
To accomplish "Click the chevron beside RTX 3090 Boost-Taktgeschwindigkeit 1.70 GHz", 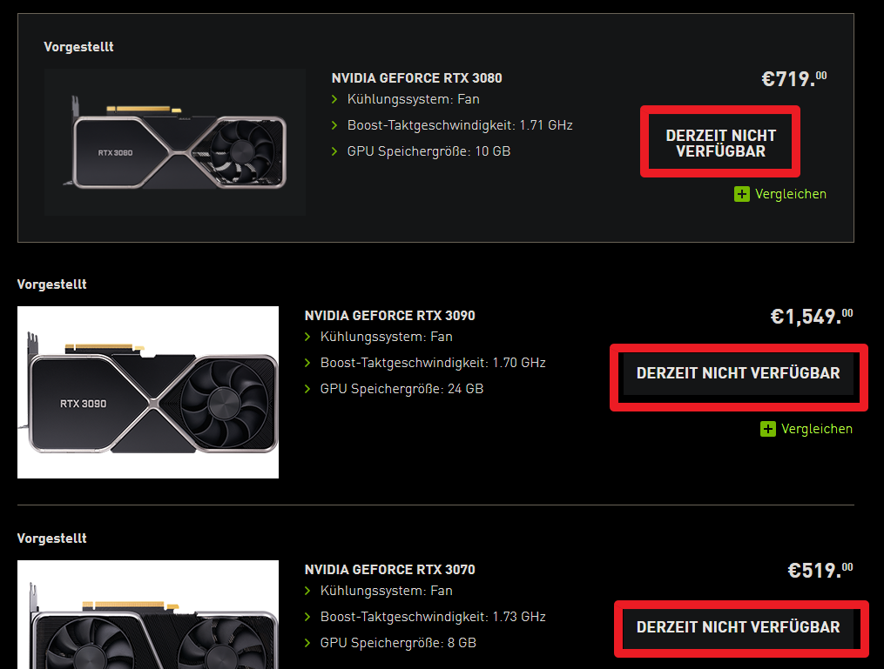I will (x=307, y=364).
